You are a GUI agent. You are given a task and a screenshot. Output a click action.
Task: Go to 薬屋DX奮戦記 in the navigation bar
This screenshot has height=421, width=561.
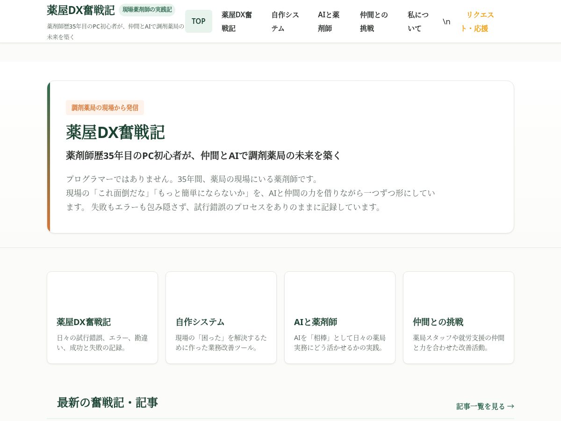237,21
